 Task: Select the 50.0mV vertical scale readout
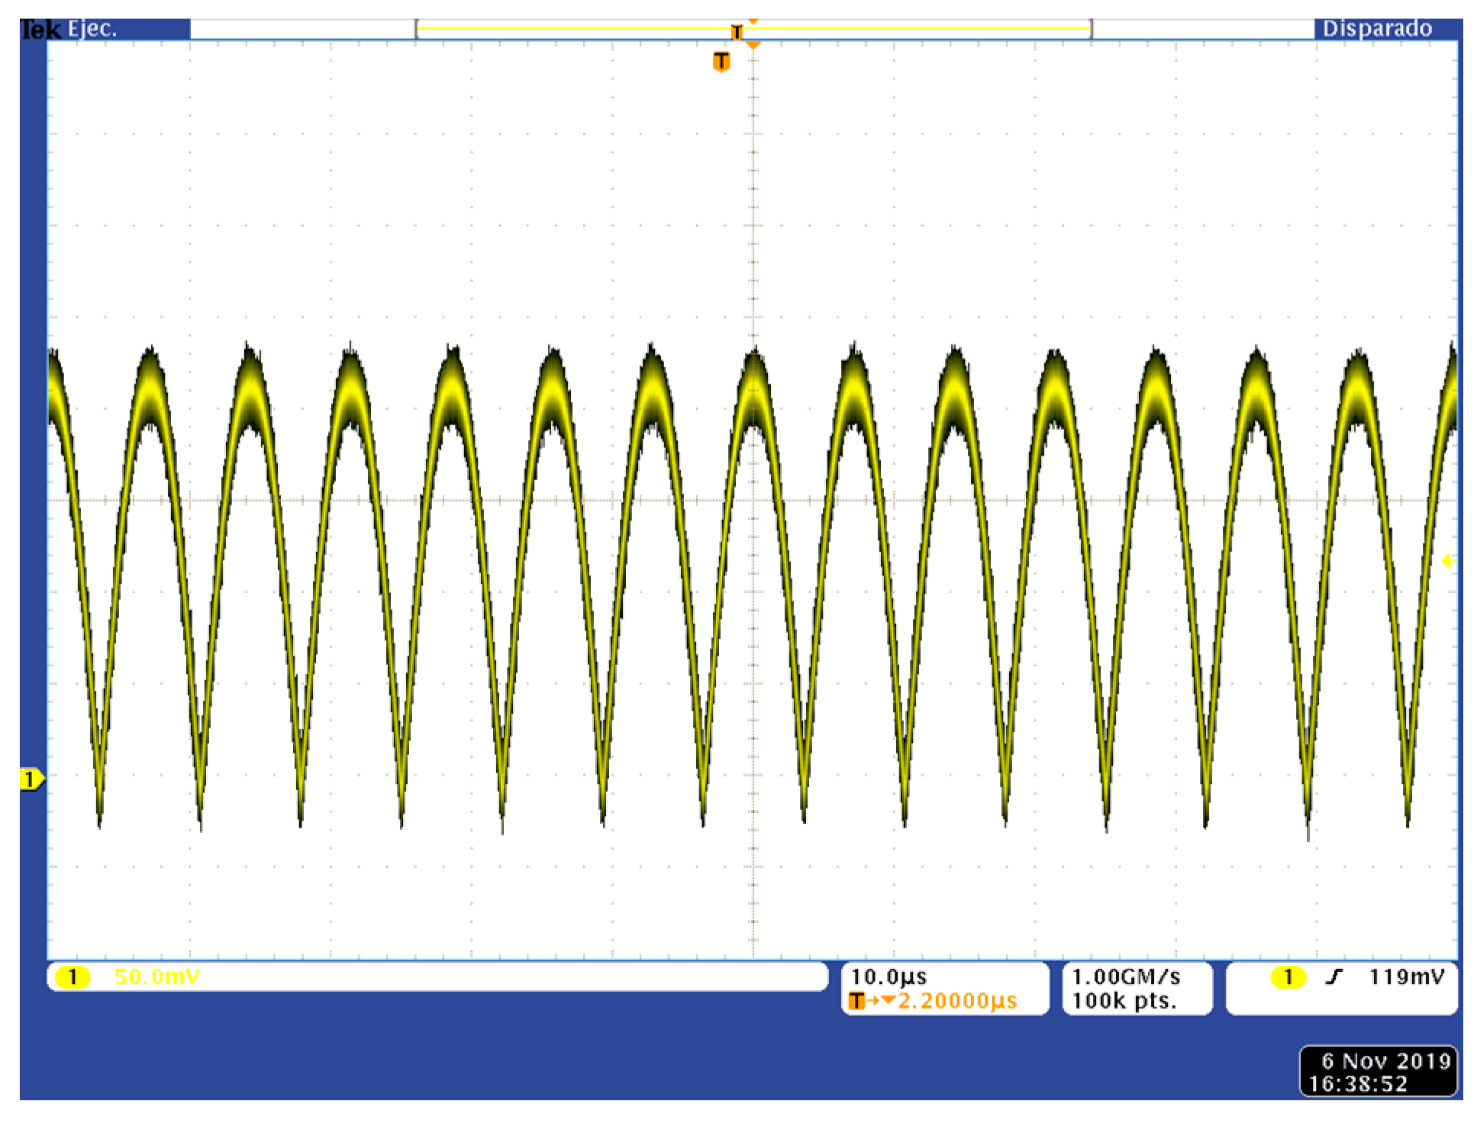(x=156, y=977)
